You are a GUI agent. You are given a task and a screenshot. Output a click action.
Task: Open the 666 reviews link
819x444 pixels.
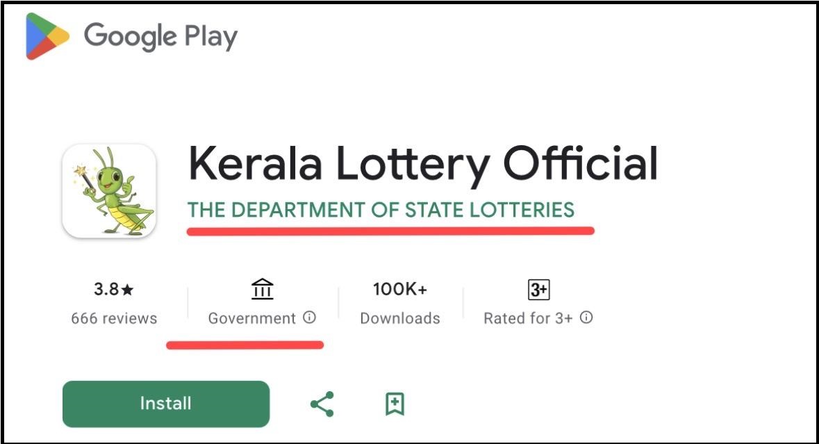click(114, 318)
